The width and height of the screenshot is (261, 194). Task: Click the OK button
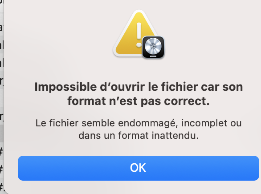tap(139, 168)
